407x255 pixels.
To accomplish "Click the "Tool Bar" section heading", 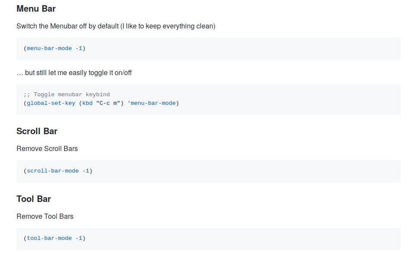I will 34,199.
